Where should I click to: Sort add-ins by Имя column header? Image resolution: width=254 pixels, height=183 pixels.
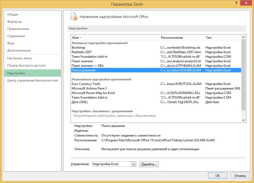click(115, 38)
